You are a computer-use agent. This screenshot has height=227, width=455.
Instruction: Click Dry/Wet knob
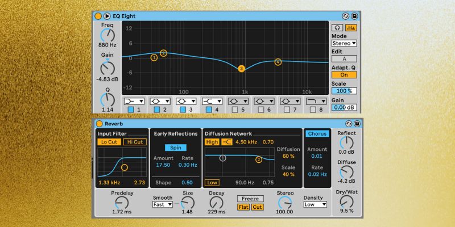(346, 201)
